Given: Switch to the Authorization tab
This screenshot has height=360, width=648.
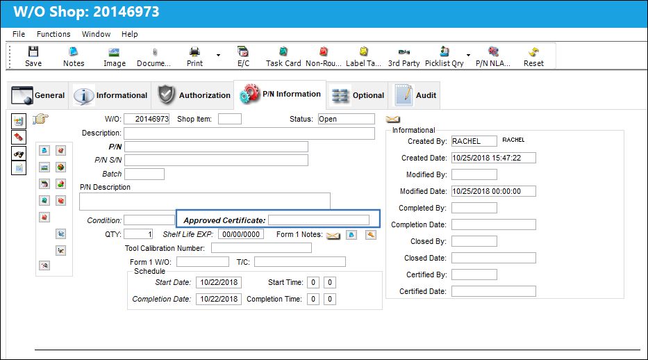Looking at the screenshot, I should 193,95.
